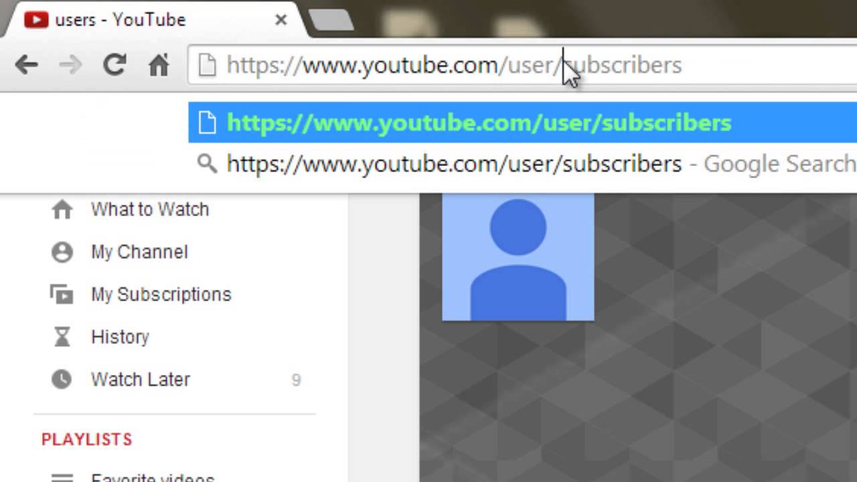
Task: Click the clock icon beside Watch Later
Action: (x=62, y=380)
